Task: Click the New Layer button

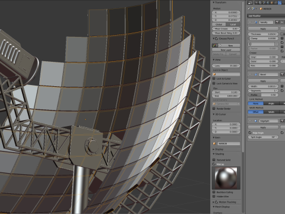Action: click(226, 50)
